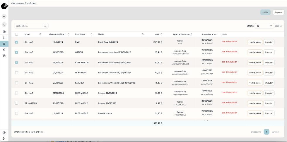Check the LE KARTON row checkbox

[x=16, y=73]
